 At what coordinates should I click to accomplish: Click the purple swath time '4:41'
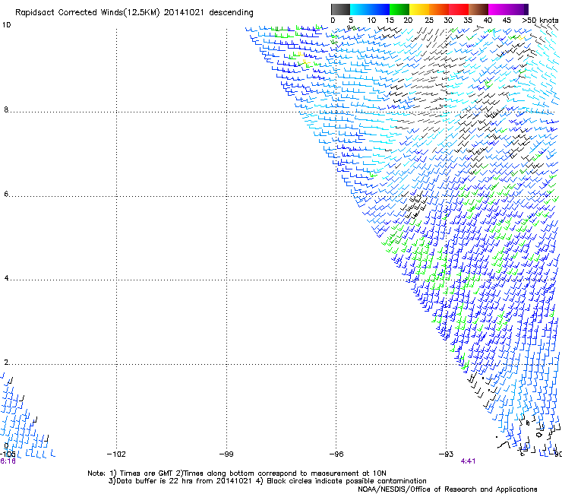(468, 461)
